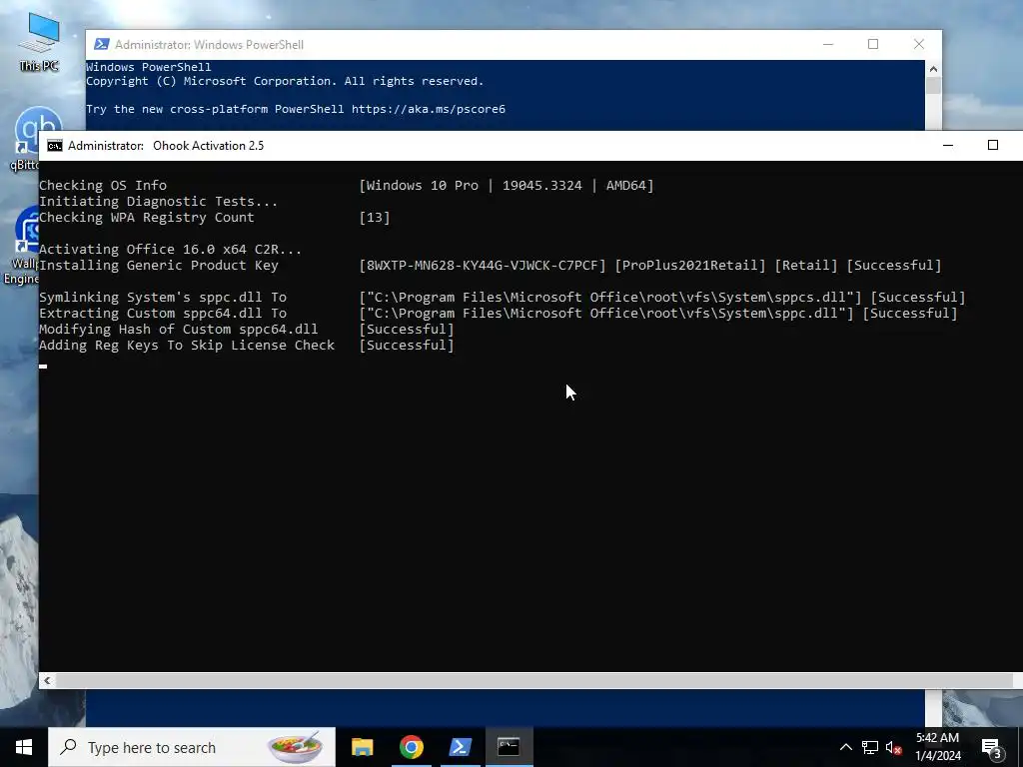Click the 'Modifying Hash of Custom sppc64.dll' line
The image size is (1023, 767).
178,330
